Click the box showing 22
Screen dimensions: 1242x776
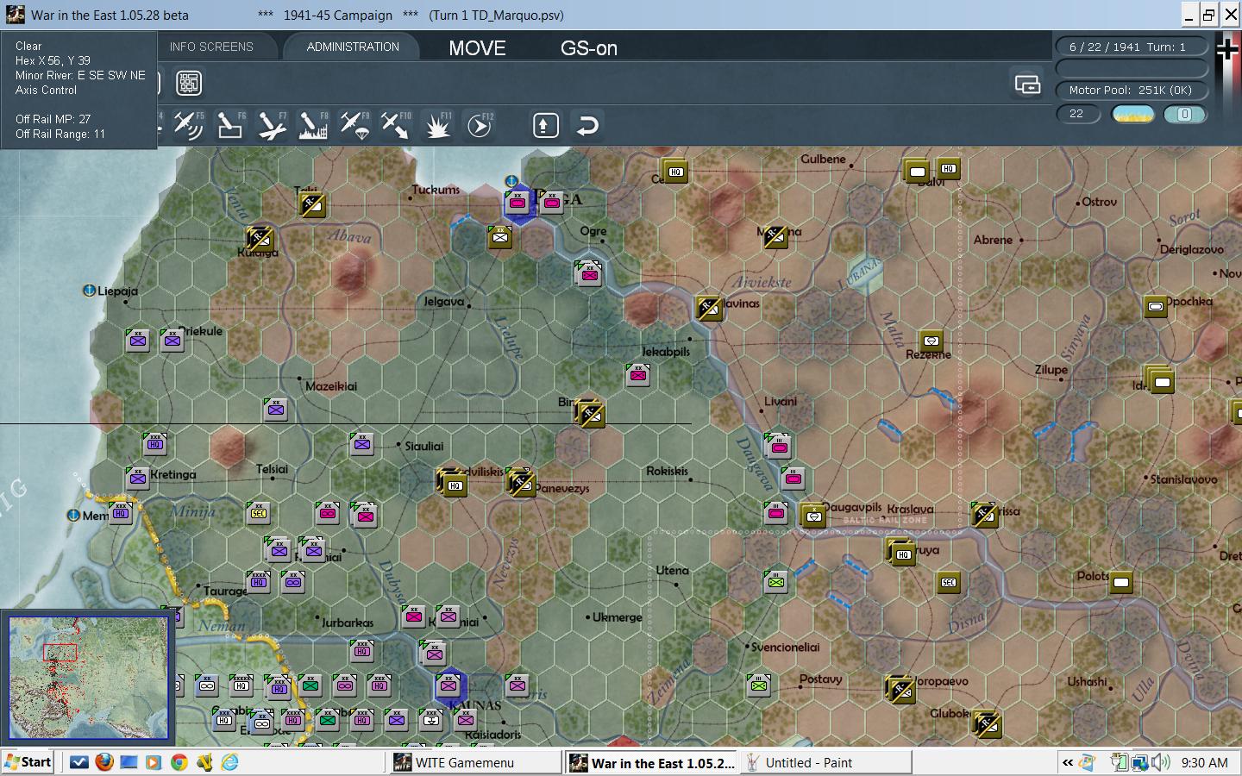pos(1078,114)
